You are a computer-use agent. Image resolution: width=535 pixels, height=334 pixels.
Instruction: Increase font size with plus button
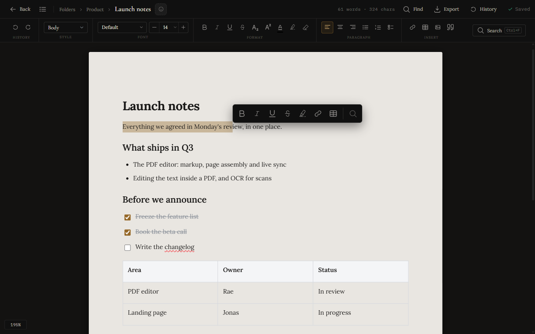click(183, 27)
